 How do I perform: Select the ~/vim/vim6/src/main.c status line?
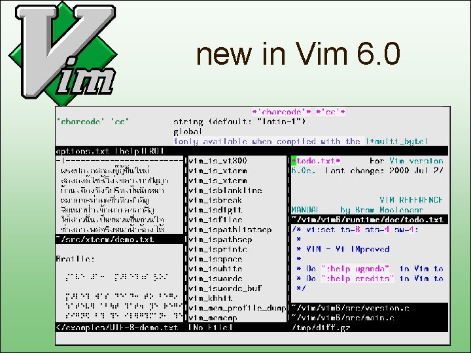(x=369, y=318)
